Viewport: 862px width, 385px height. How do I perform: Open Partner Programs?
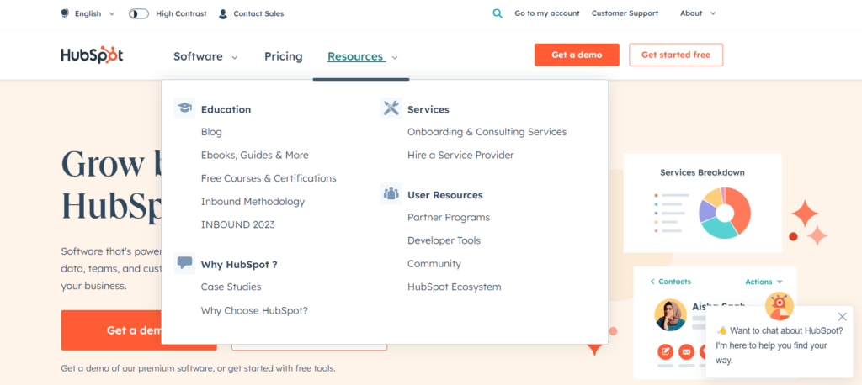point(449,217)
